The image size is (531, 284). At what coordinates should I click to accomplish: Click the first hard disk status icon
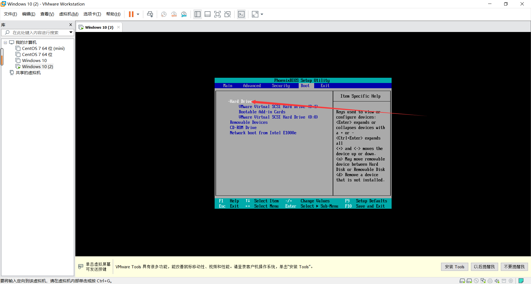point(462,281)
